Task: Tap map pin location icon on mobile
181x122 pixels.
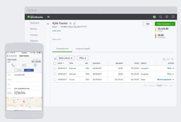Action: coord(35,65)
